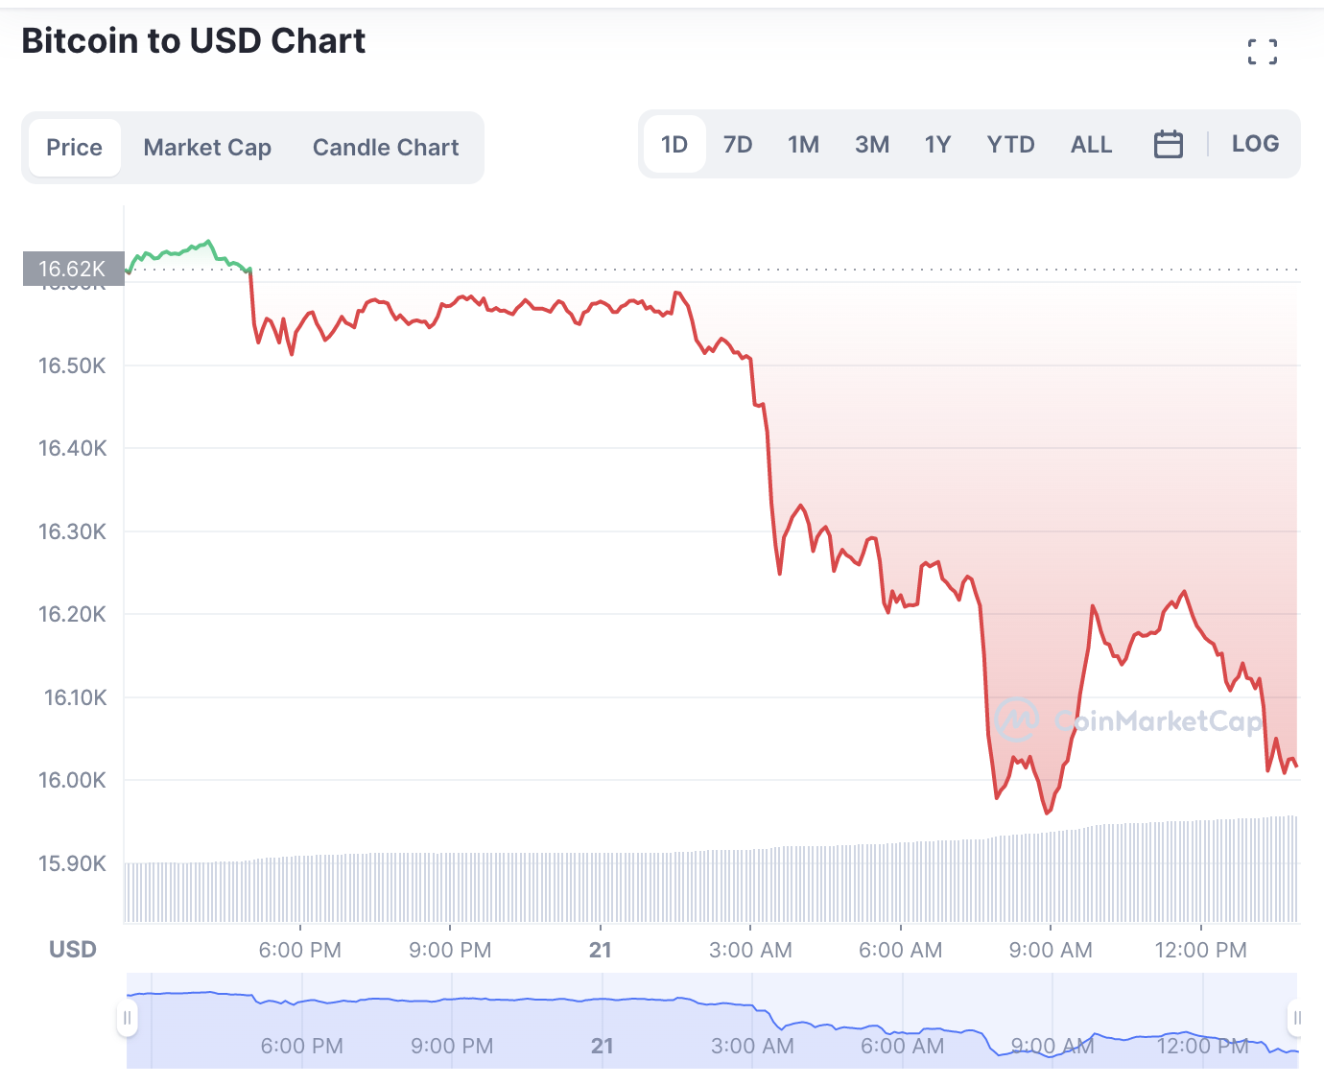Open the Candle Chart view

click(x=386, y=148)
